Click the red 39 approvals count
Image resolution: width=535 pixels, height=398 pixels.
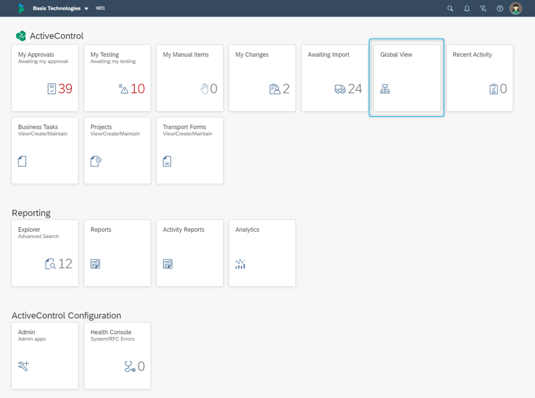pyautogui.click(x=65, y=89)
